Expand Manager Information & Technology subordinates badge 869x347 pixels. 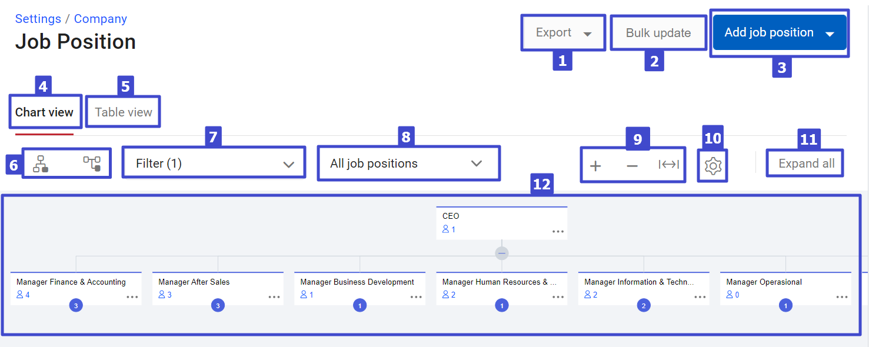coord(644,306)
